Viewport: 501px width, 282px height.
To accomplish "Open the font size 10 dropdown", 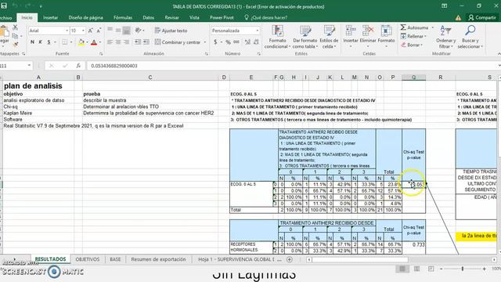I will pyautogui.click(x=83, y=31).
